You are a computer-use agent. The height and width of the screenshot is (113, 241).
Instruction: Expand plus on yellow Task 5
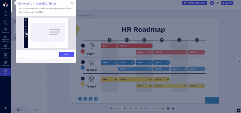click(x=185, y=86)
